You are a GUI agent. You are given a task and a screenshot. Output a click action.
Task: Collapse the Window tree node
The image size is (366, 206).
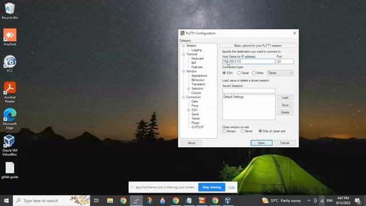pyautogui.click(x=184, y=71)
